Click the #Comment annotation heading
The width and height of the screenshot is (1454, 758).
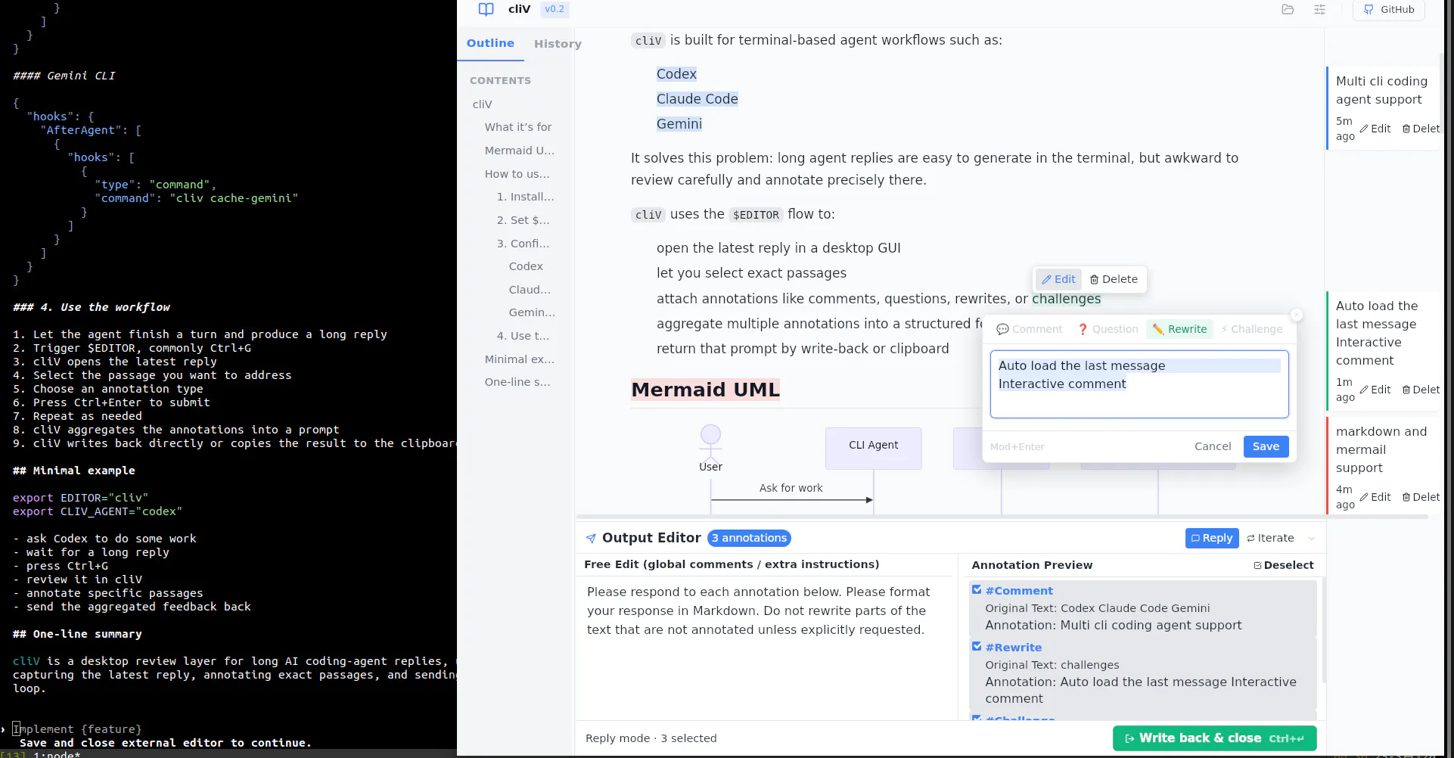point(1019,591)
